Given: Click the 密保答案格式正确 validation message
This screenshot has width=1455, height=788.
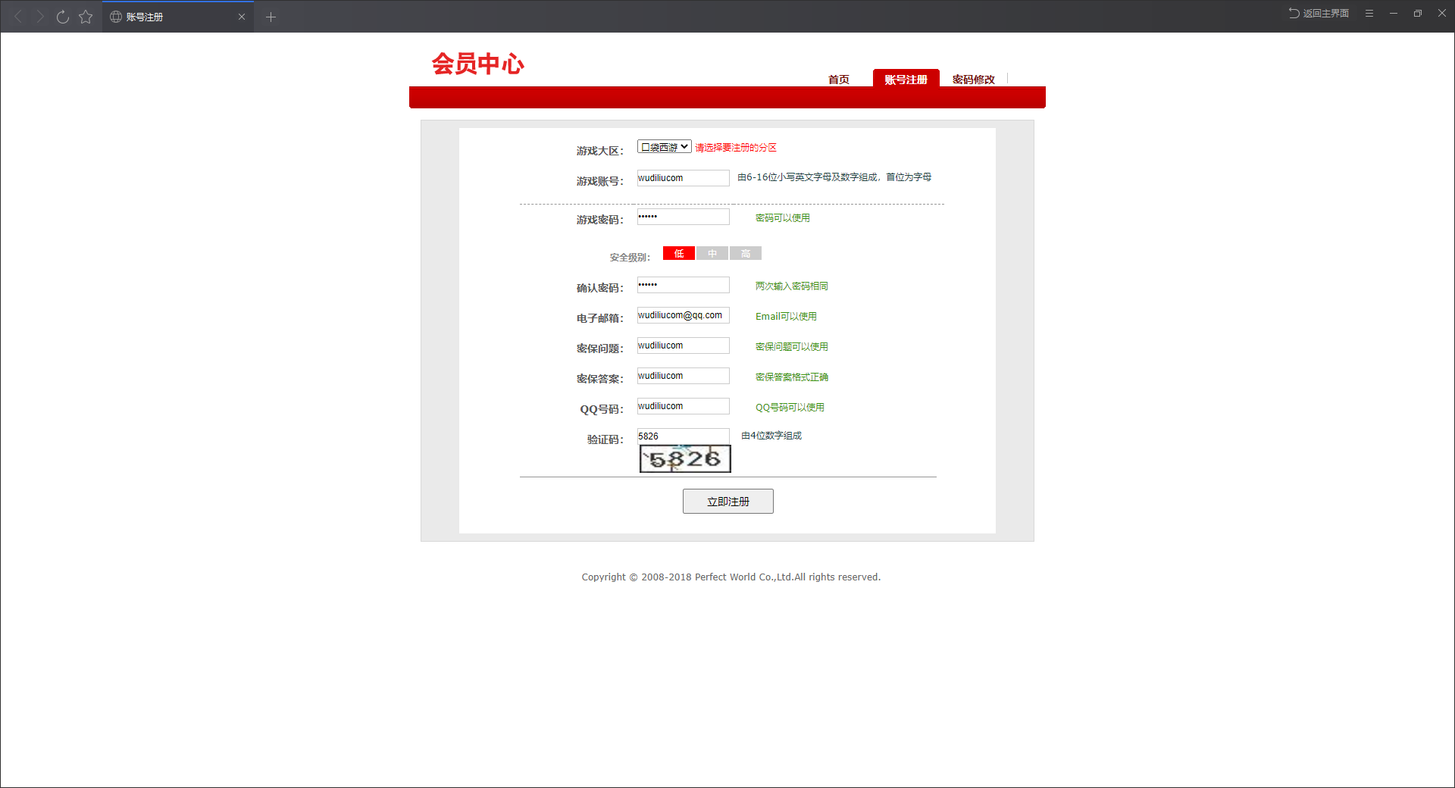Looking at the screenshot, I should click(792, 377).
